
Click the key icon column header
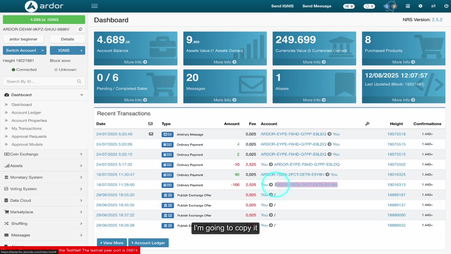[x=367, y=124]
